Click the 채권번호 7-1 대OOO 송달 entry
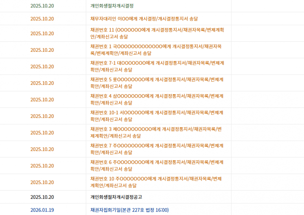The width and height of the screenshot is (304, 215). pyautogui.click(x=157, y=66)
